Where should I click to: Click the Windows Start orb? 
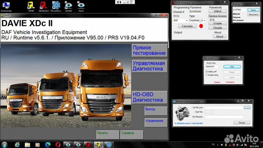point(4,145)
